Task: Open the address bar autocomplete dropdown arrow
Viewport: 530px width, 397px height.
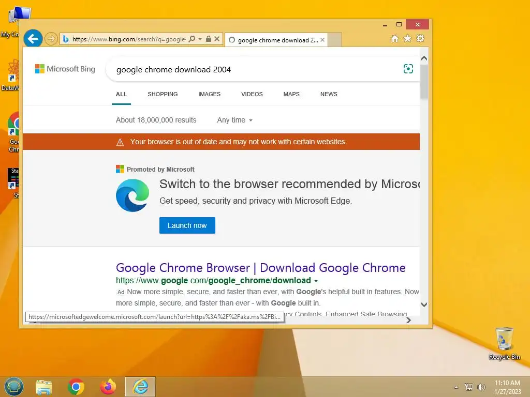Action: click(200, 39)
